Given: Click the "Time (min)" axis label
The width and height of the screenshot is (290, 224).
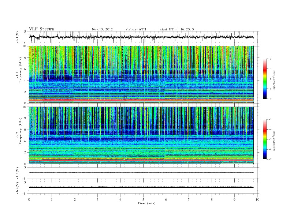Looking at the screenshot, I should click(146, 203).
